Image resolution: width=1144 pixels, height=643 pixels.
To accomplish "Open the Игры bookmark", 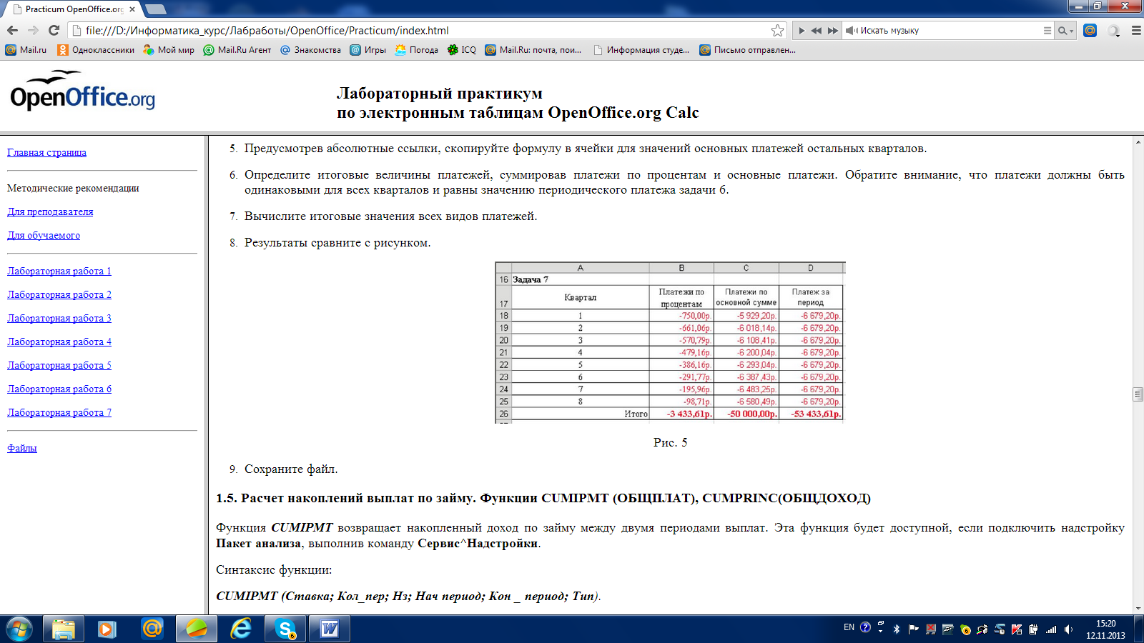I will click(x=368, y=49).
